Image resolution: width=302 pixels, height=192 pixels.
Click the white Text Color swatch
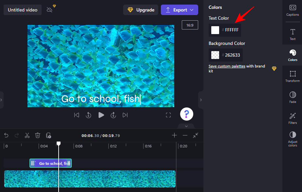coord(215,30)
